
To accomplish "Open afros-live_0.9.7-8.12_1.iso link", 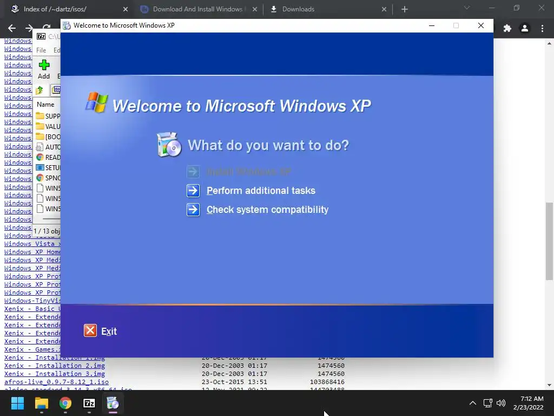I will (56, 382).
